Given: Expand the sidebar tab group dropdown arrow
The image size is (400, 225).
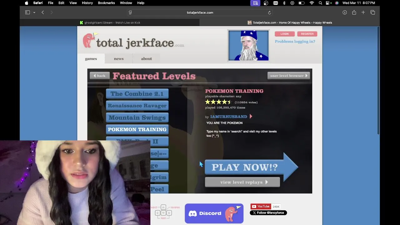Looking at the screenshot, I should pyautogui.click(x=34, y=12).
